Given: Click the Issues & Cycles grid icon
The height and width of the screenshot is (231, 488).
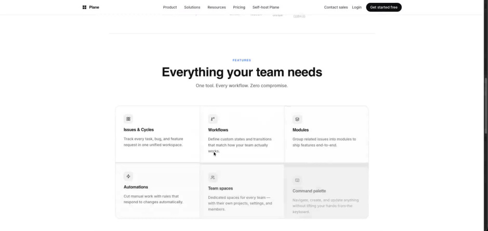Looking at the screenshot, I should pos(128,119).
